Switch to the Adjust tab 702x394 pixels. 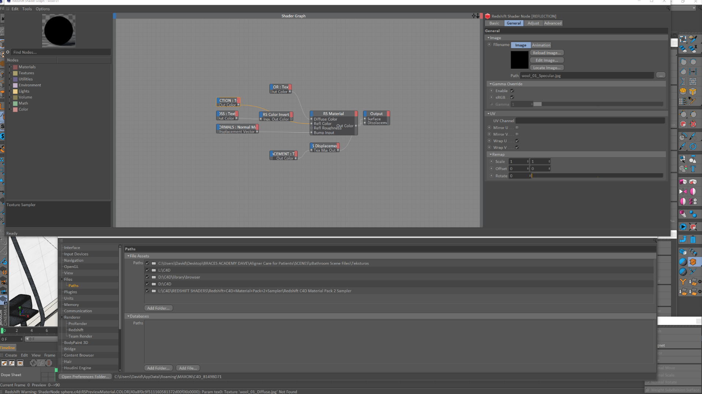[533, 23]
